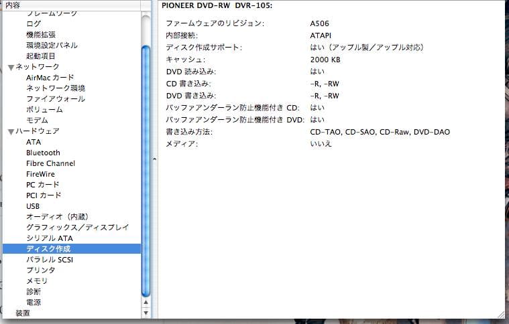Viewport: 509px width, 324px height.
Task: Select 電源 entry
Action: click(x=34, y=303)
